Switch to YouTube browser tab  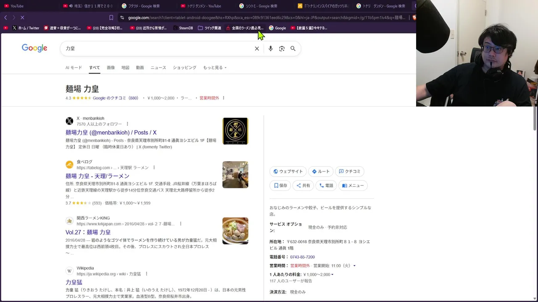pos(29,6)
